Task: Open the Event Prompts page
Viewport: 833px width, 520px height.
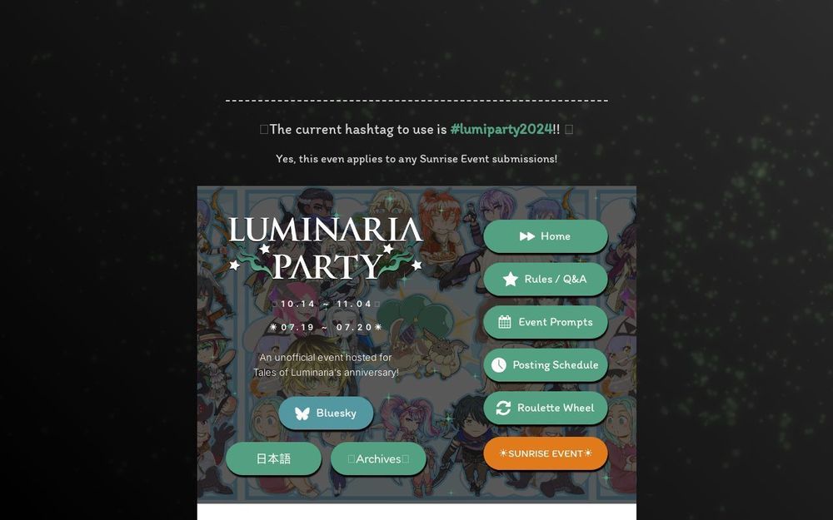Action: pos(546,322)
